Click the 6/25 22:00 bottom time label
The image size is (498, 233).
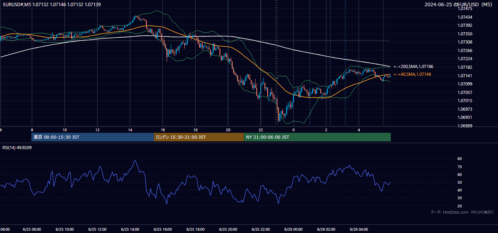pos(261,229)
